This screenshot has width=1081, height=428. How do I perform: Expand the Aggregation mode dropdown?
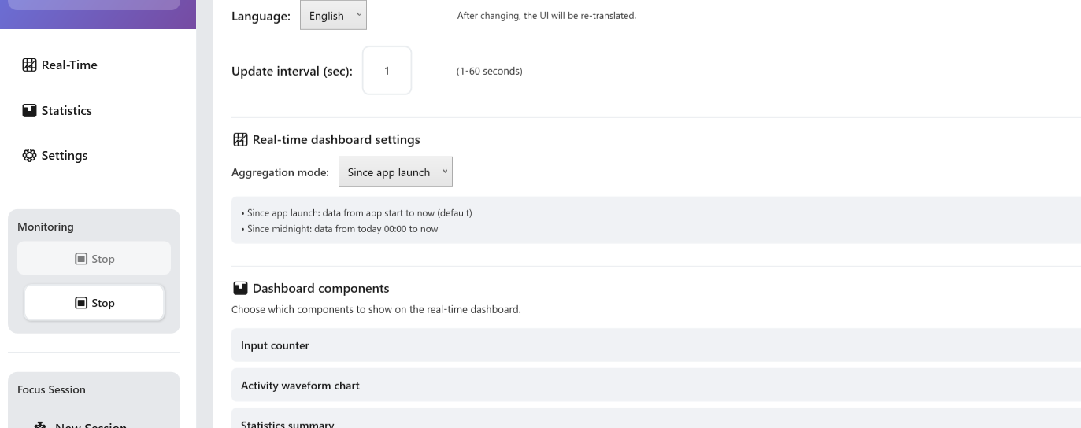click(x=395, y=172)
